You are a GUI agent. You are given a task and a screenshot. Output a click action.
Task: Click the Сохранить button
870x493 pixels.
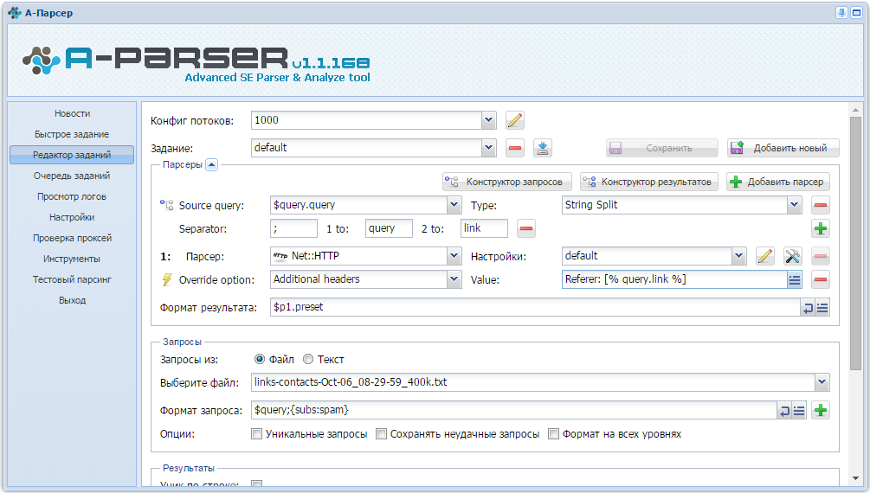click(x=662, y=148)
